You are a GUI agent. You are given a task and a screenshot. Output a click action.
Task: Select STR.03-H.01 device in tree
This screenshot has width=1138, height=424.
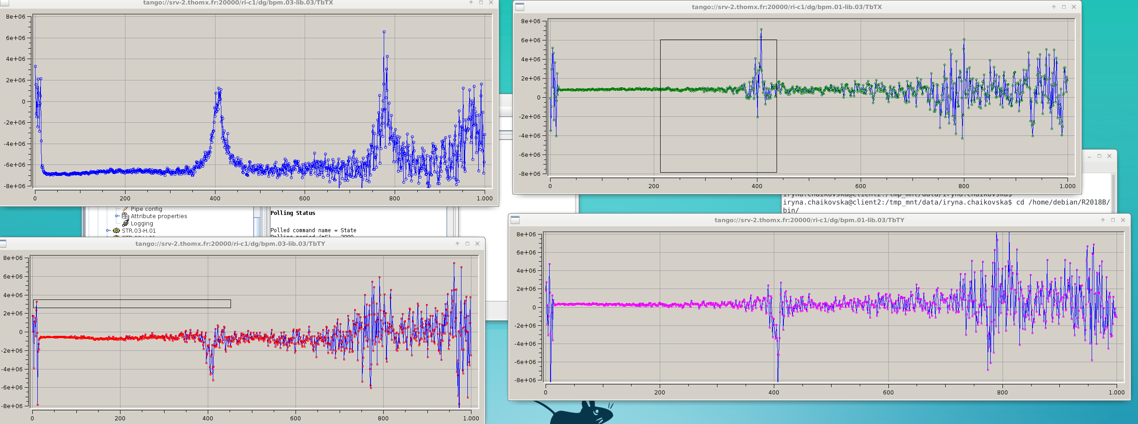click(x=139, y=230)
